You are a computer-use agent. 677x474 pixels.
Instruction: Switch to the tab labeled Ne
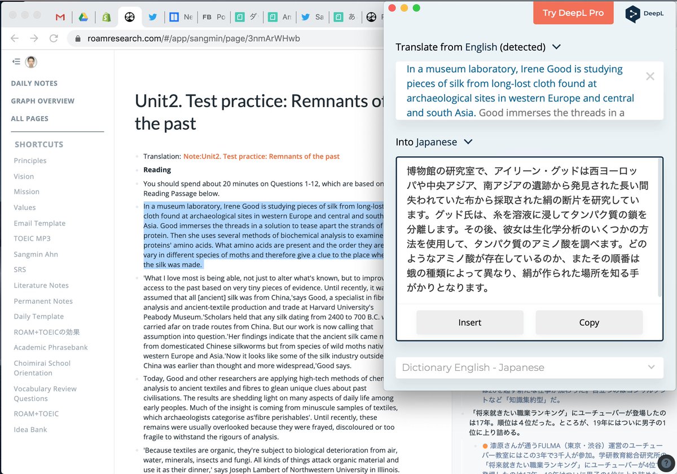tap(181, 17)
